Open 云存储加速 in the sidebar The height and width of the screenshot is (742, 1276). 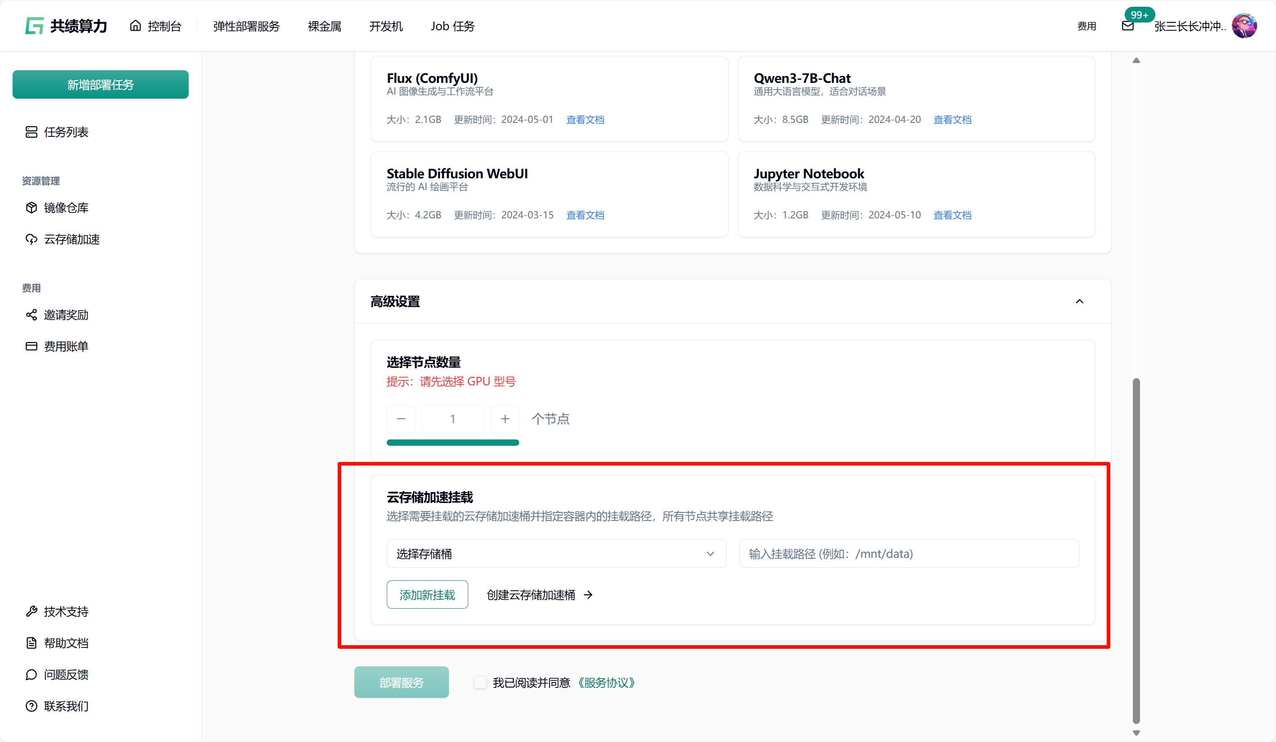coord(72,239)
